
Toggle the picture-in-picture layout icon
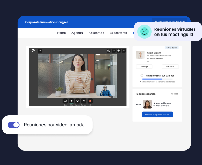pos(109,51)
